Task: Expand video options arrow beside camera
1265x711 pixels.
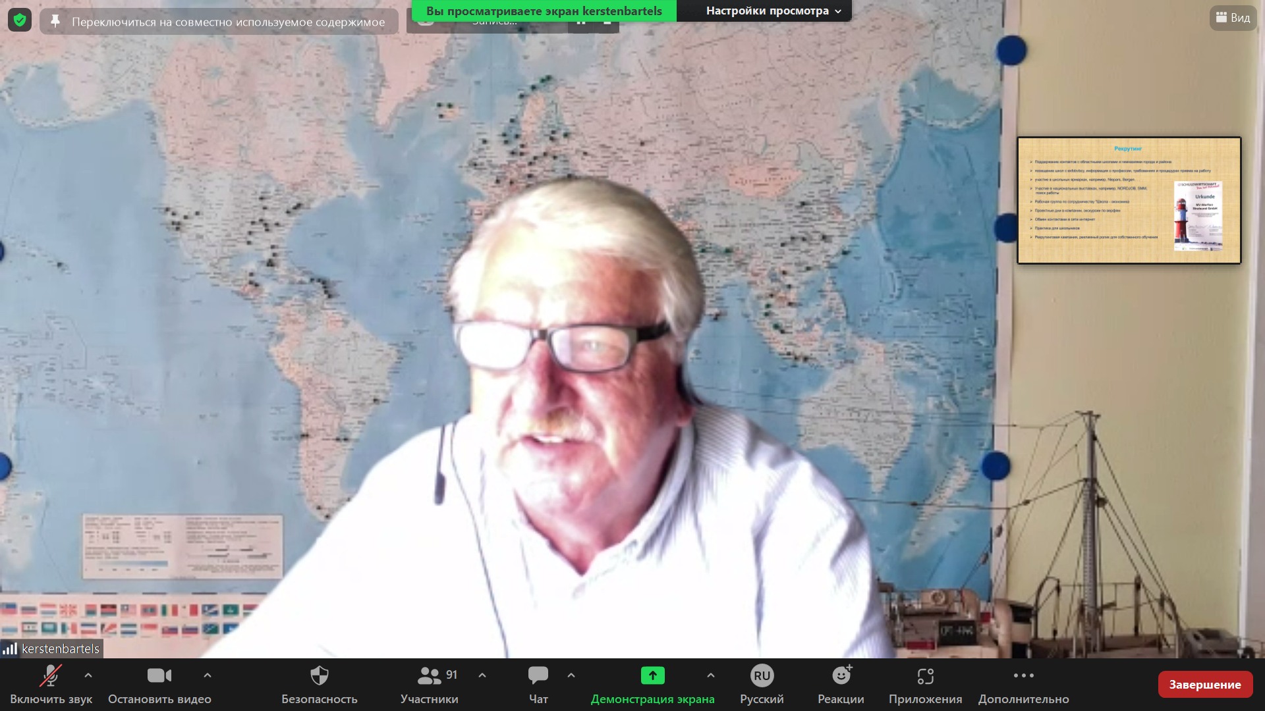Action: click(208, 675)
